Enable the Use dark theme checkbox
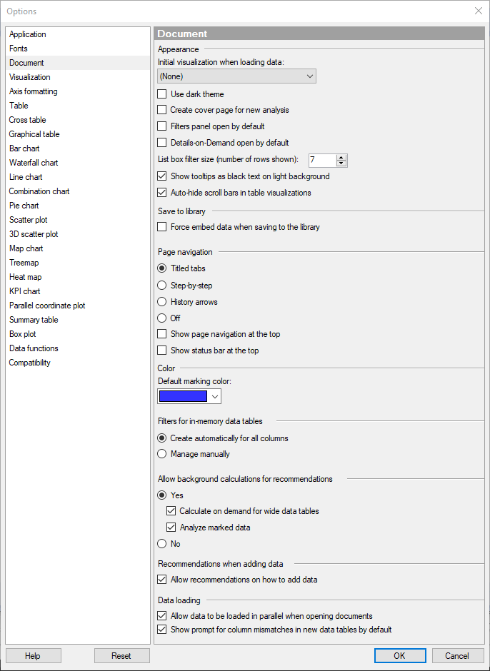 [162, 94]
